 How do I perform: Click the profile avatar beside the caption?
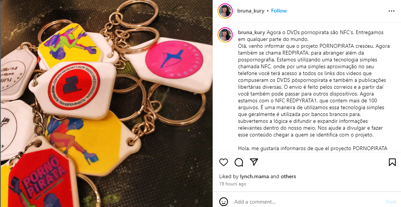[225, 35]
